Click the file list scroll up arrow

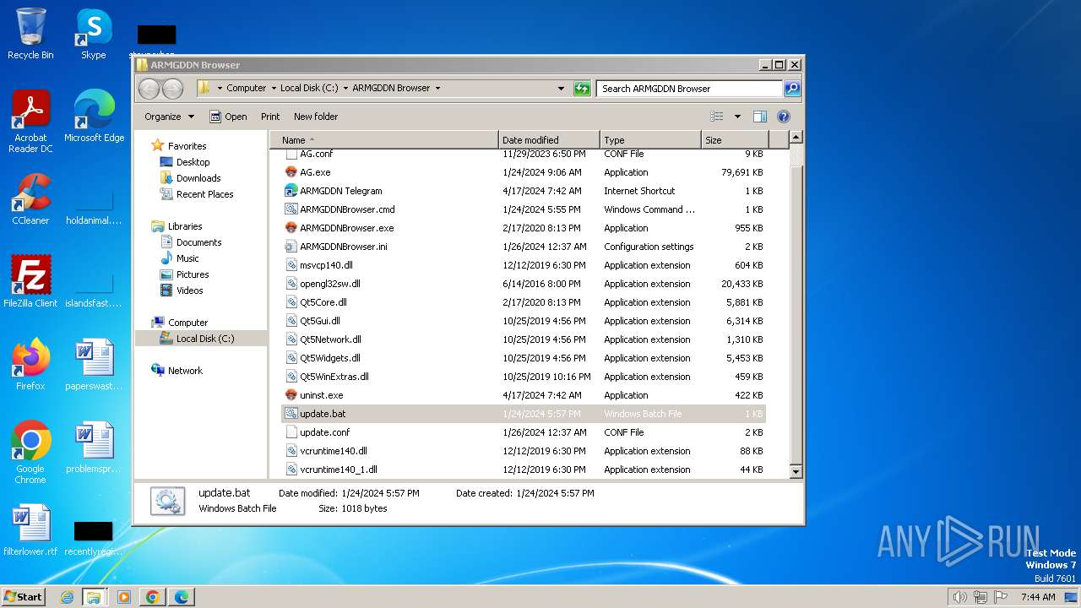tap(795, 137)
